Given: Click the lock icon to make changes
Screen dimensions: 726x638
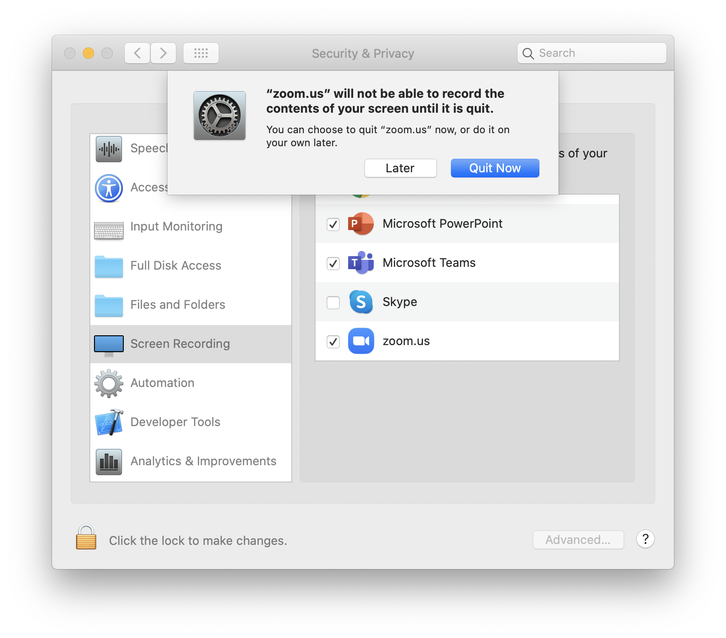Looking at the screenshot, I should (x=86, y=538).
